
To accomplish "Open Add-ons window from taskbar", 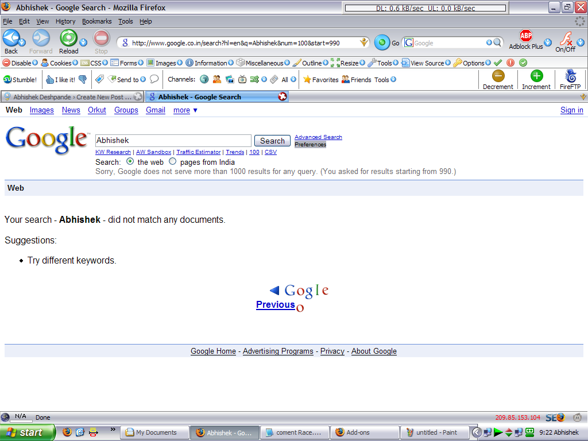I will [365, 432].
